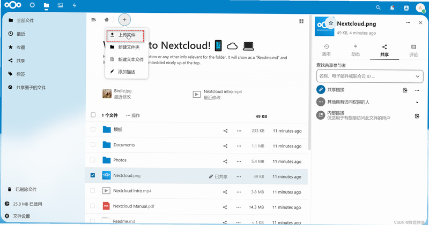This screenshot has width=429, height=225.
Task: Copy the share link to clipboard
Action: tap(405, 90)
